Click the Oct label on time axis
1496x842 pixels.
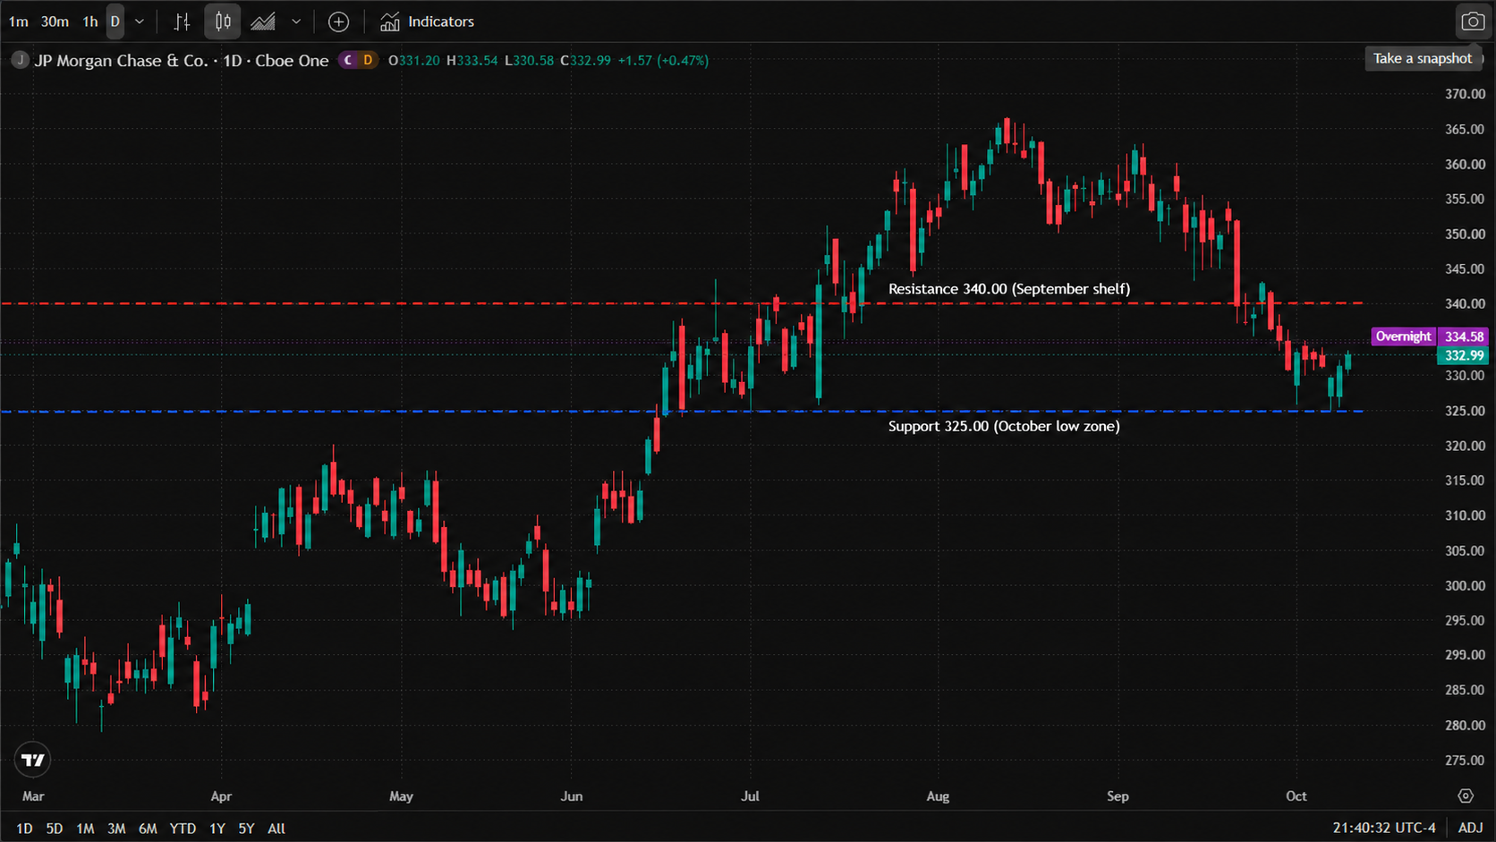coord(1296,795)
